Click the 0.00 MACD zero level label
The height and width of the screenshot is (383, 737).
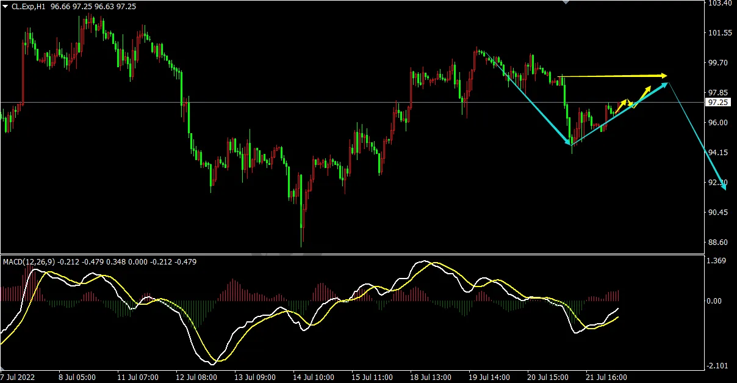point(715,301)
